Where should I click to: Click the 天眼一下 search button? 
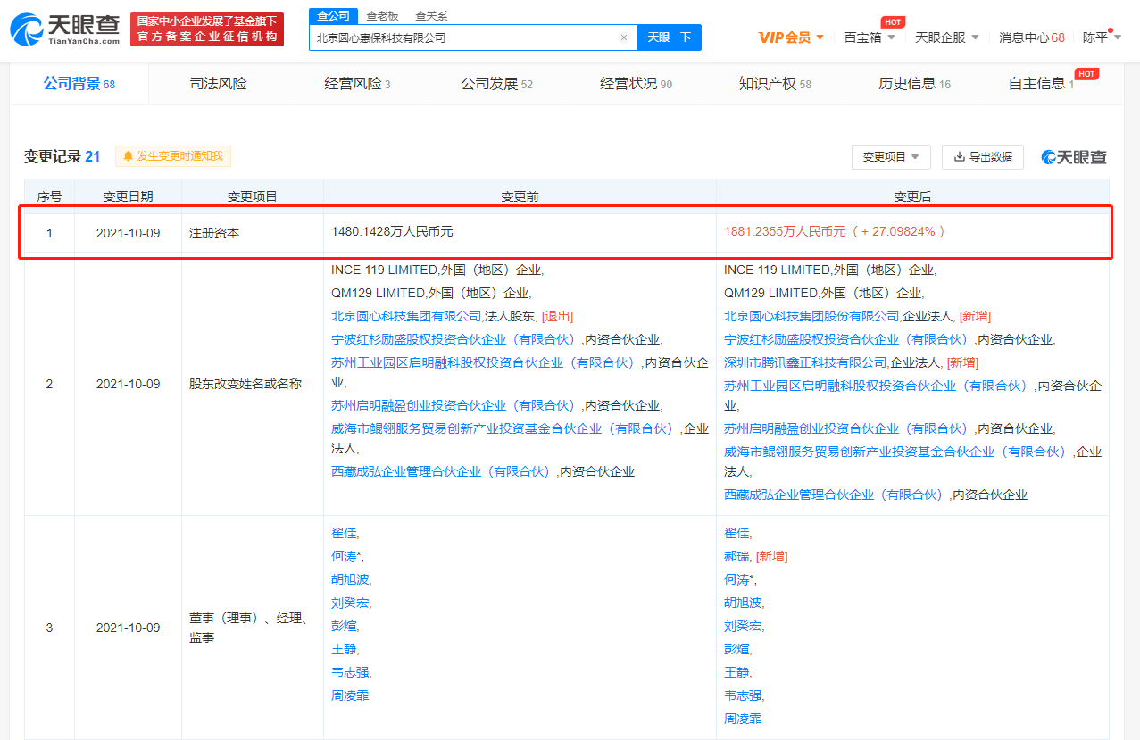pyautogui.click(x=669, y=37)
